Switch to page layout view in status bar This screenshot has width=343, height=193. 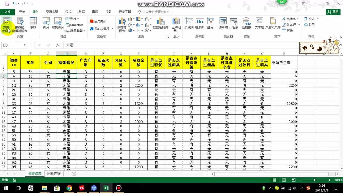click(284, 180)
